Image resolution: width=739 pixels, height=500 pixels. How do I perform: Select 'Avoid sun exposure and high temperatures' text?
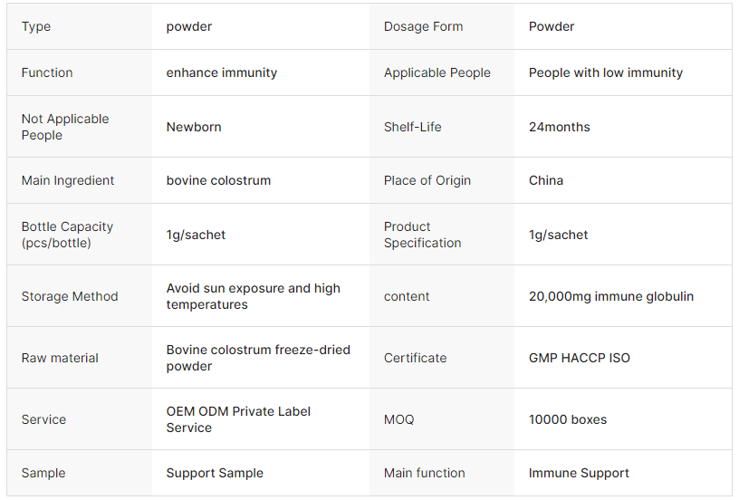254,296
